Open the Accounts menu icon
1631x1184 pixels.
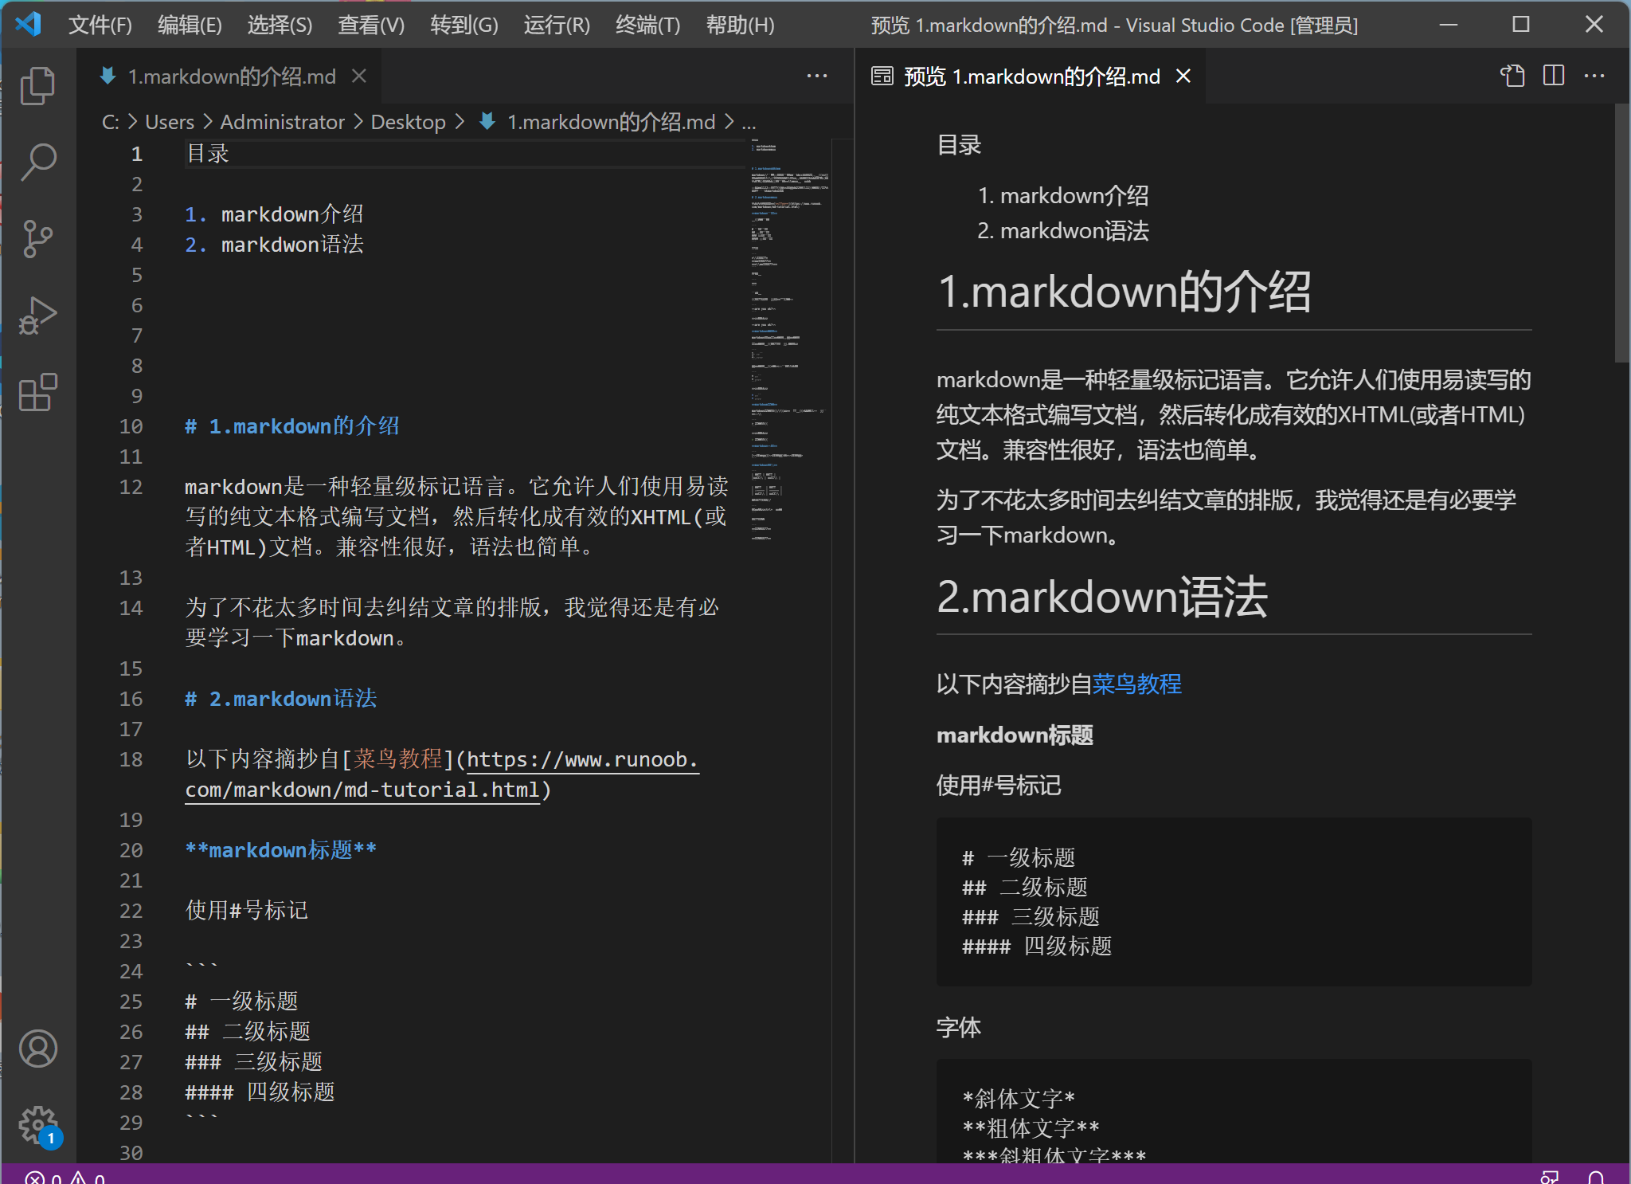tap(37, 1049)
